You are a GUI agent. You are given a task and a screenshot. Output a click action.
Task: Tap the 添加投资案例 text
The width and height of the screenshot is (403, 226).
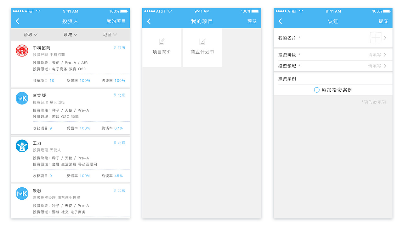click(x=337, y=90)
